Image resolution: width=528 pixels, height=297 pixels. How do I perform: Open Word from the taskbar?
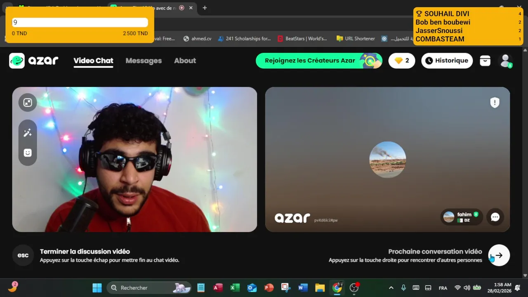coord(303,288)
